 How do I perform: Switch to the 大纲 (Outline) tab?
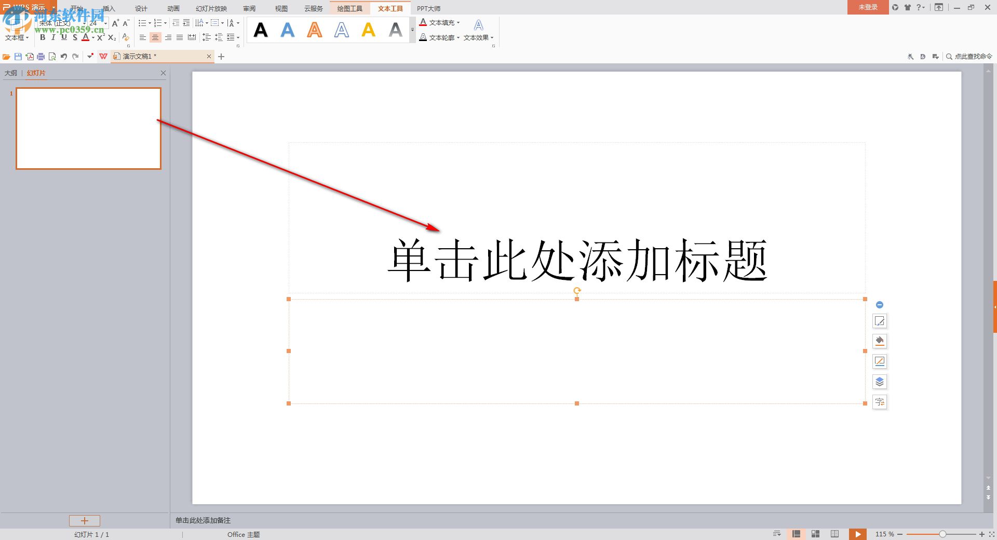tap(10, 73)
